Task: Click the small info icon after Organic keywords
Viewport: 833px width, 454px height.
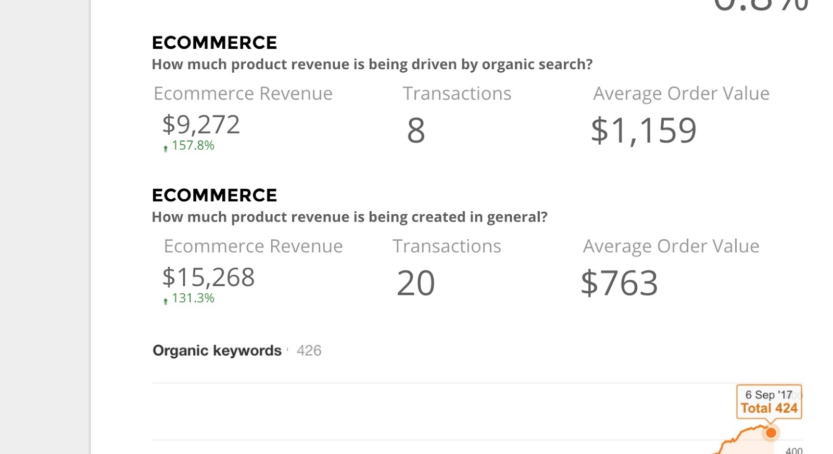Action: coord(287,349)
